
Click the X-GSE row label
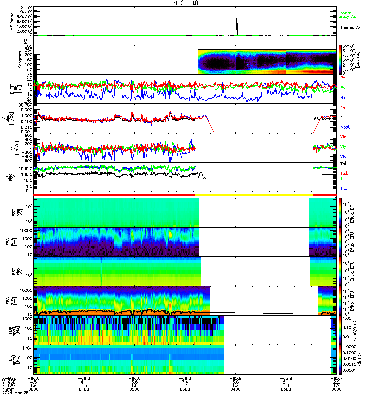[x=9, y=378]
